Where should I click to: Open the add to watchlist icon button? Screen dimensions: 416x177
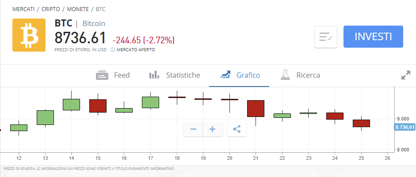tap(326, 37)
